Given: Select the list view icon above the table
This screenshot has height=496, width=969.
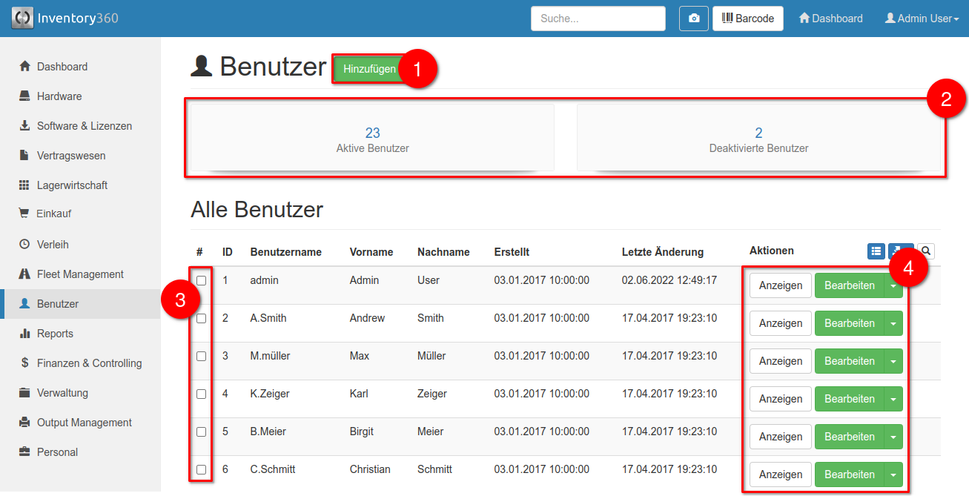Looking at the screenshot, I should point(876,251).
